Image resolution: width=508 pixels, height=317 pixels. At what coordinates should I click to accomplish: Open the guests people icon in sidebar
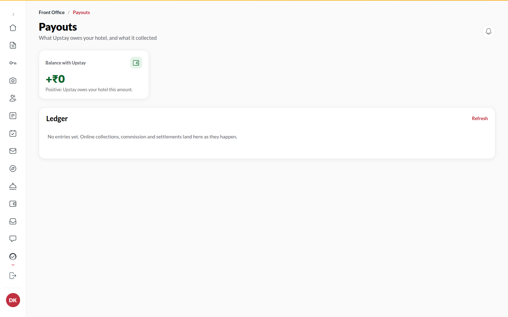[13, 98]
